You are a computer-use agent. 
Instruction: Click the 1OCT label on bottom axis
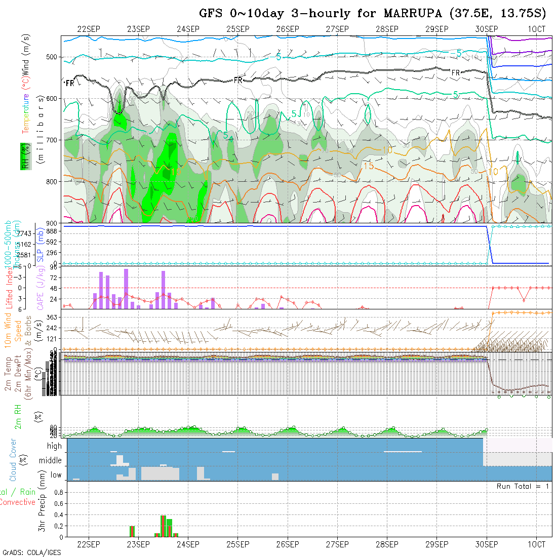pyautogui.click(x=536, y=544)
